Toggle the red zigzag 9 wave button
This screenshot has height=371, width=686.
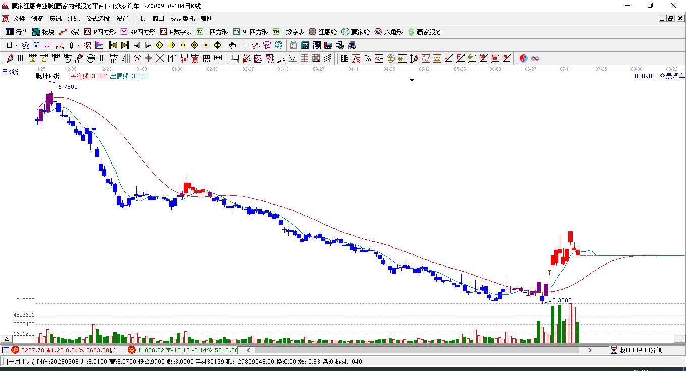click(60, 45)
